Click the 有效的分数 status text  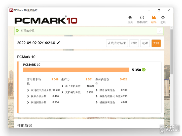click(x=28, y=31)
